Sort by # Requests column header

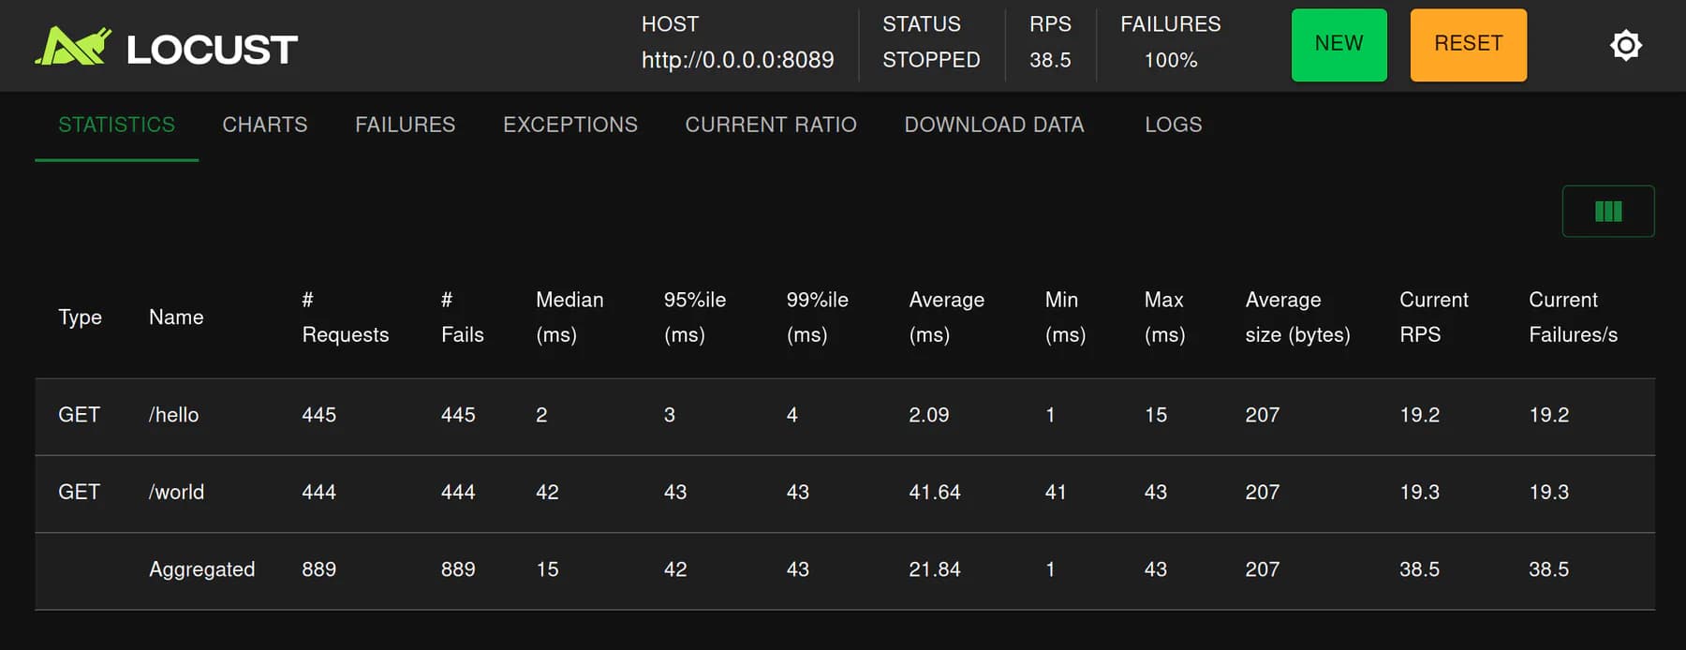[345, 318]
